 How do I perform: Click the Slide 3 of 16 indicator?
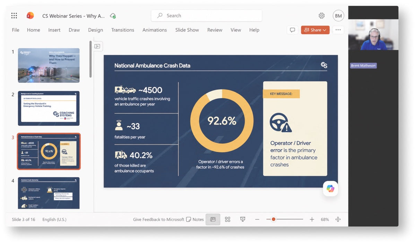pos(24,219)
